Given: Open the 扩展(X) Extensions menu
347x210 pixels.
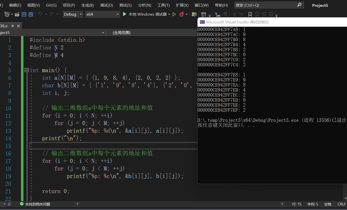Looking at the screenshot, I should [182, 5].
